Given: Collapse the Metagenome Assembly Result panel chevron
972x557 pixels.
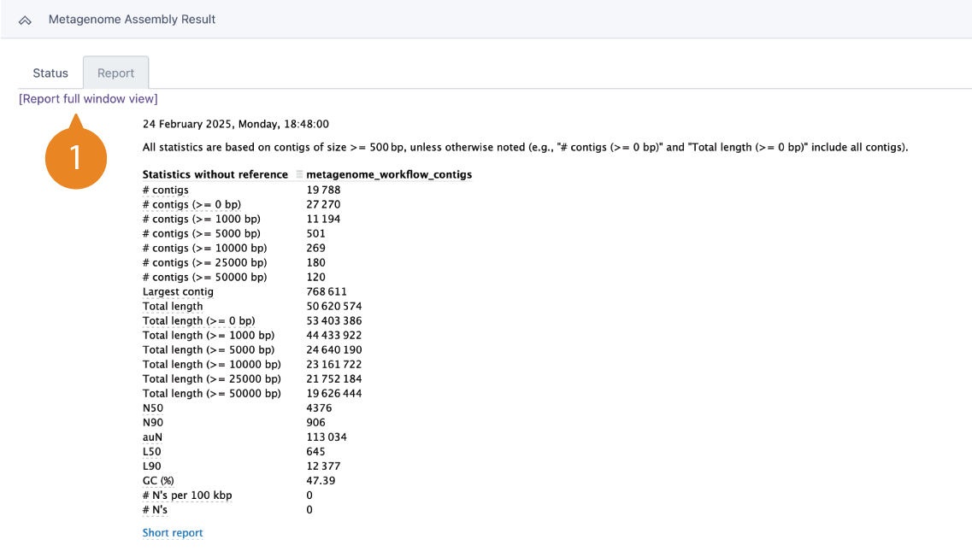Looking at the screenshot, I should coord(25,21).
